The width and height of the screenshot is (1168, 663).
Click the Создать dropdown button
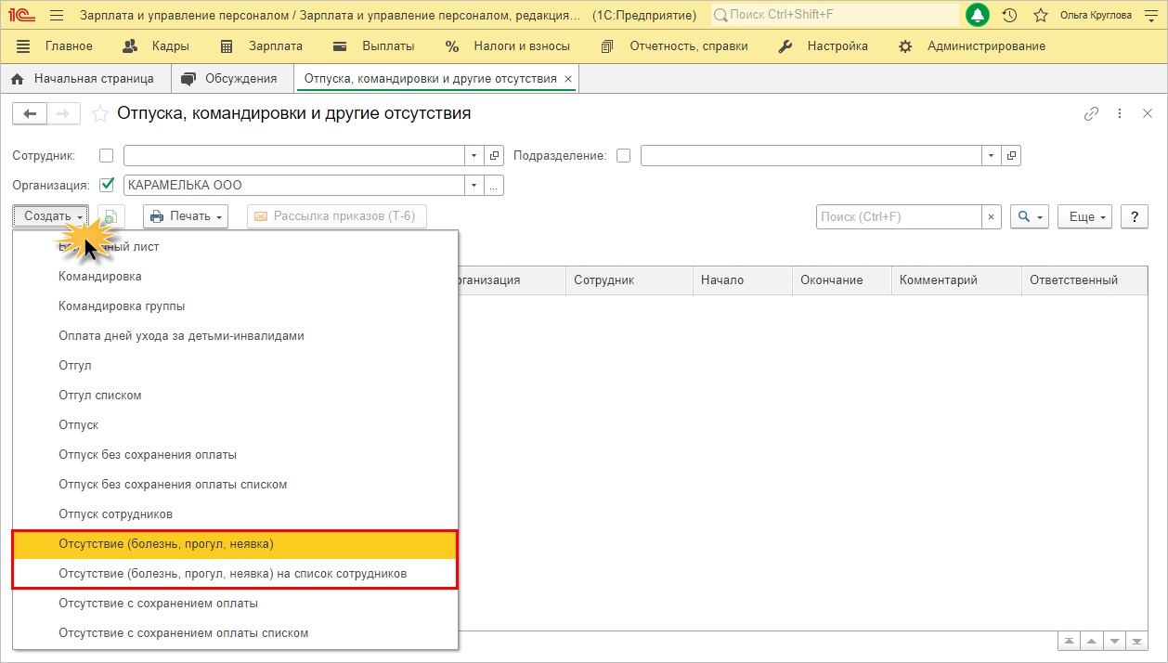51,216
